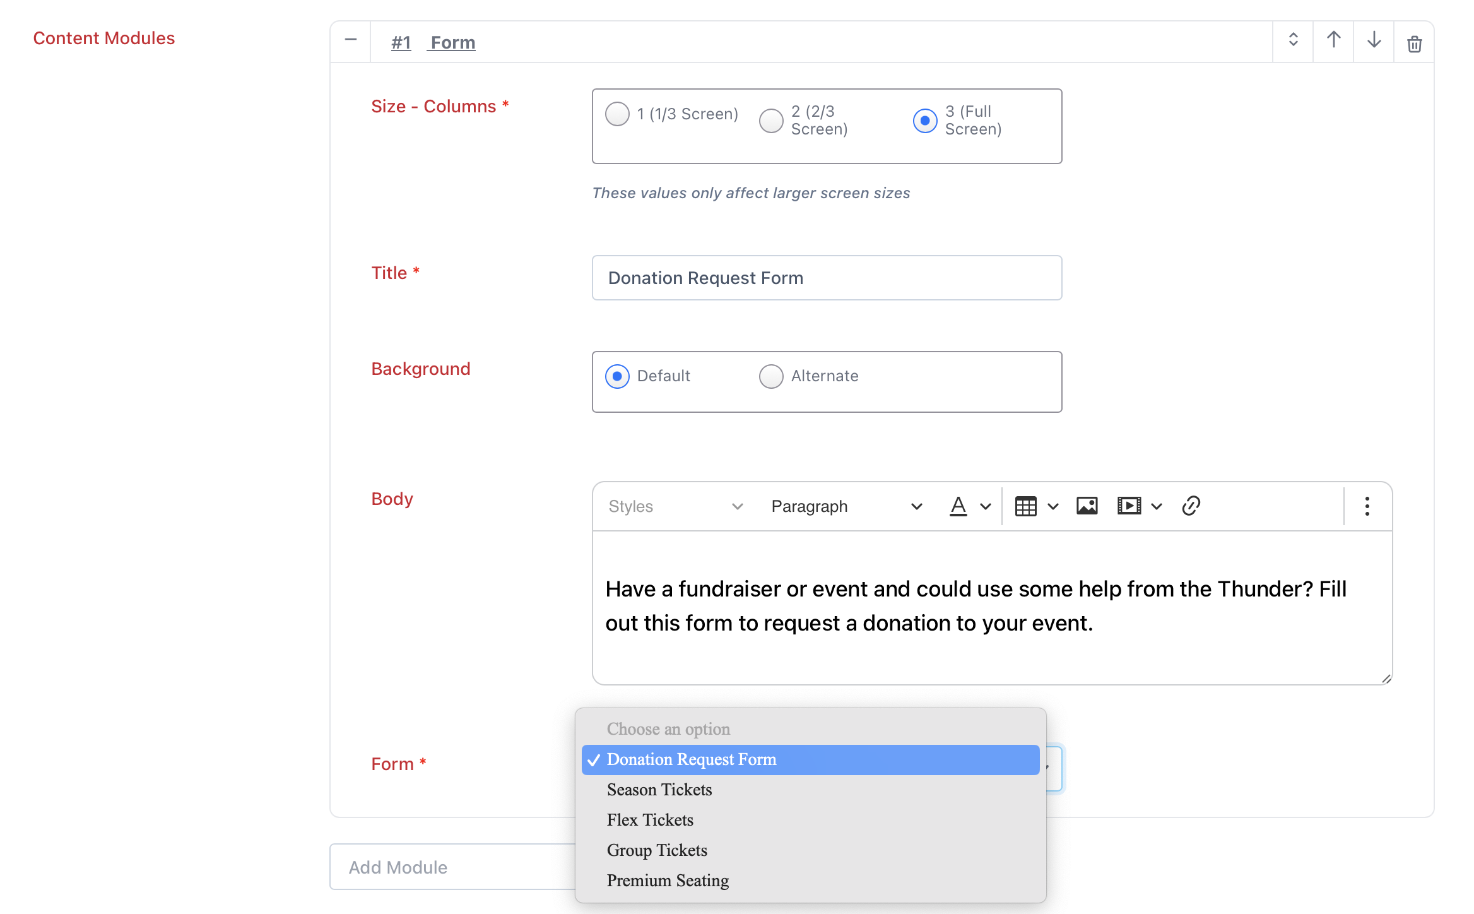Click the screen sizes hint text
The image size is (1474, 914).
751,193
